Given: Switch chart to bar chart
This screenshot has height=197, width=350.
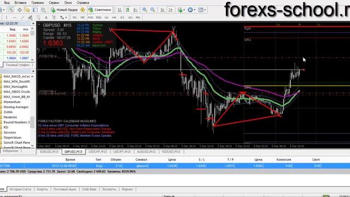Looking at the screenshot, I should (x=120, y=10).
